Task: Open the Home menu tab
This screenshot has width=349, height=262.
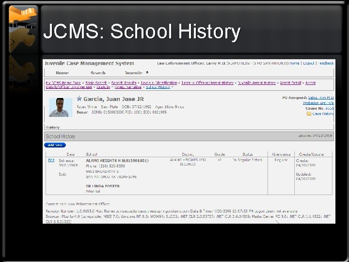Action: pyautogui.click(x=62, y=73)
